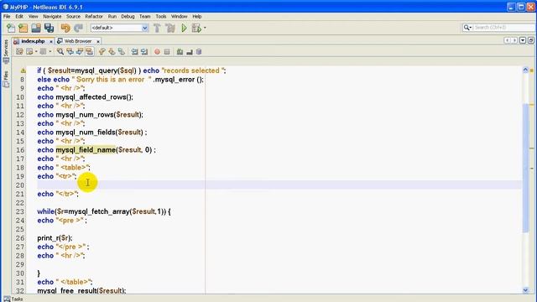Viewport: 537px width, 302px height.
Task: Toggle Bookmark icon in editor toolbar
Action: point(121,52)
